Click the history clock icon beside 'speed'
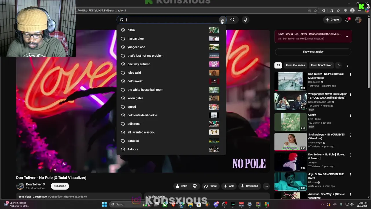This screenshot has height=209, width=371. coord(123,107)
